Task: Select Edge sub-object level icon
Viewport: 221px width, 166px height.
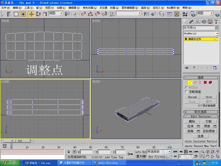Action: [195, 82]
